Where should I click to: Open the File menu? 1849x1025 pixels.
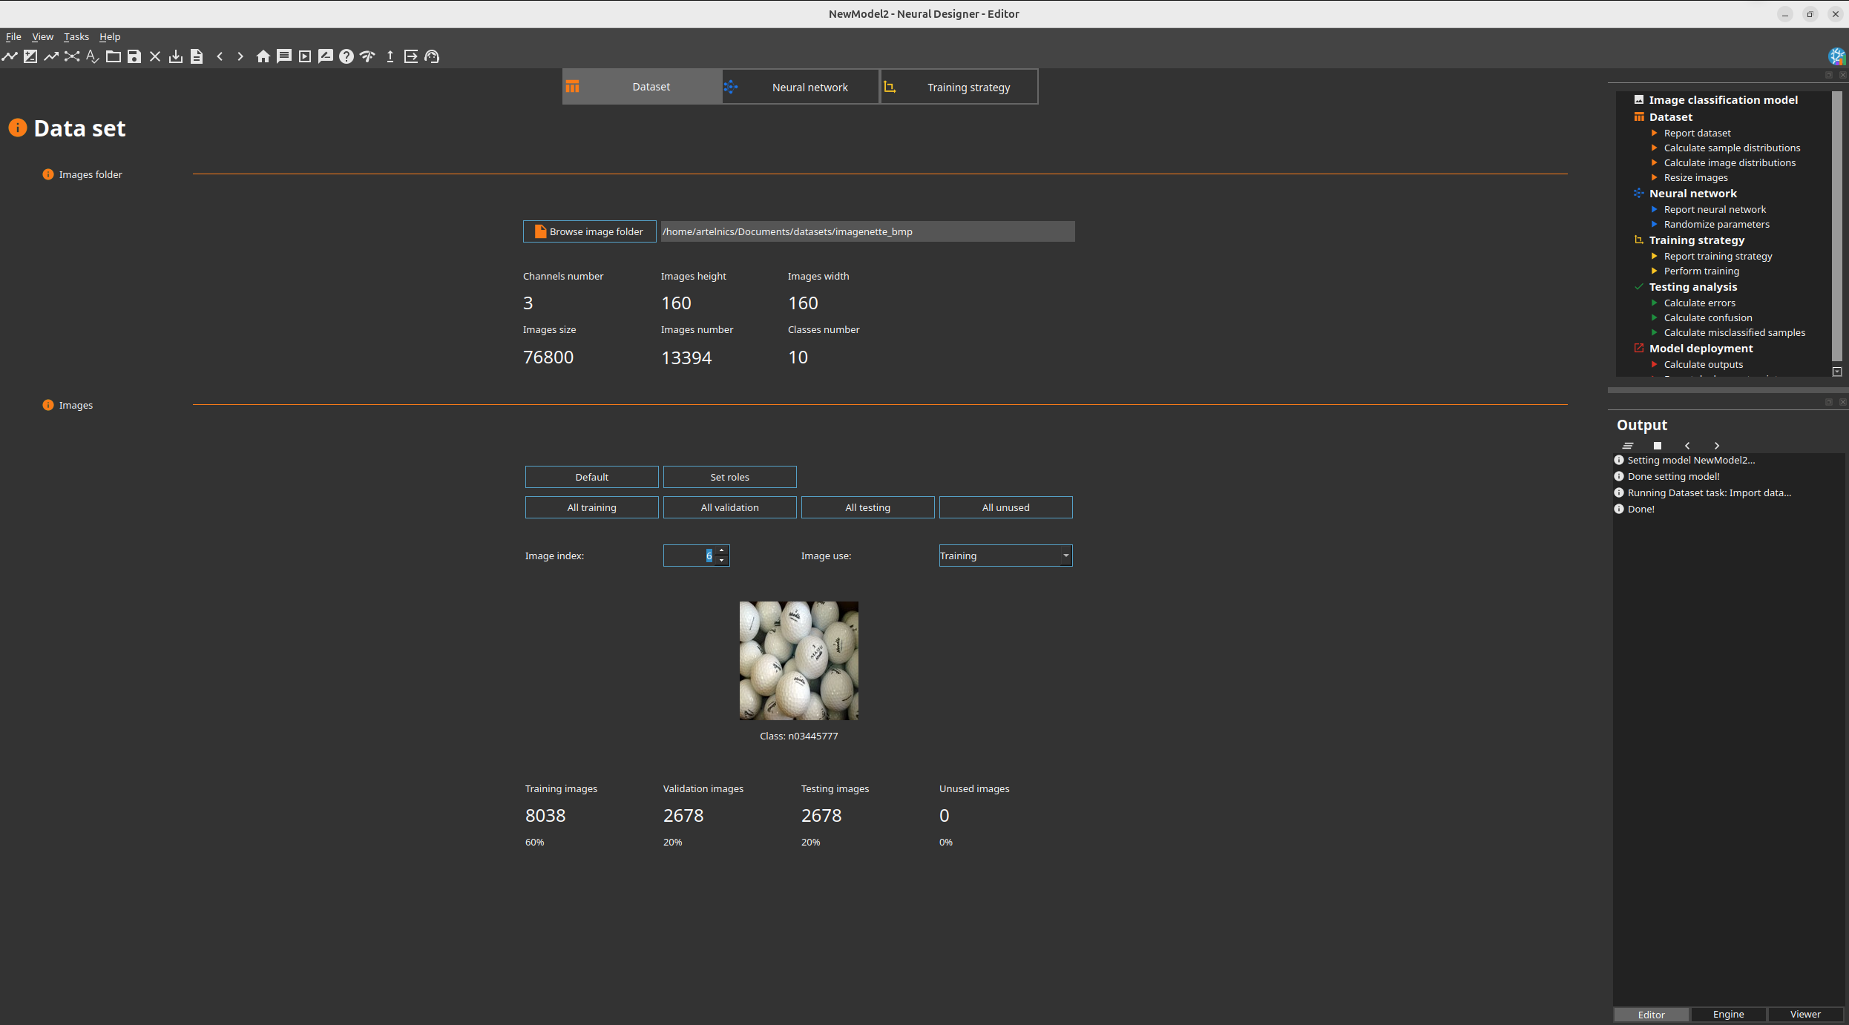coord(13,36)
